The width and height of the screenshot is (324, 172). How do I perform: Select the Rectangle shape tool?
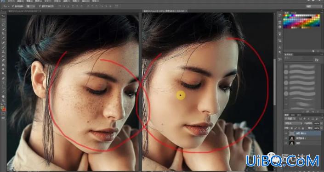point(4,92)
